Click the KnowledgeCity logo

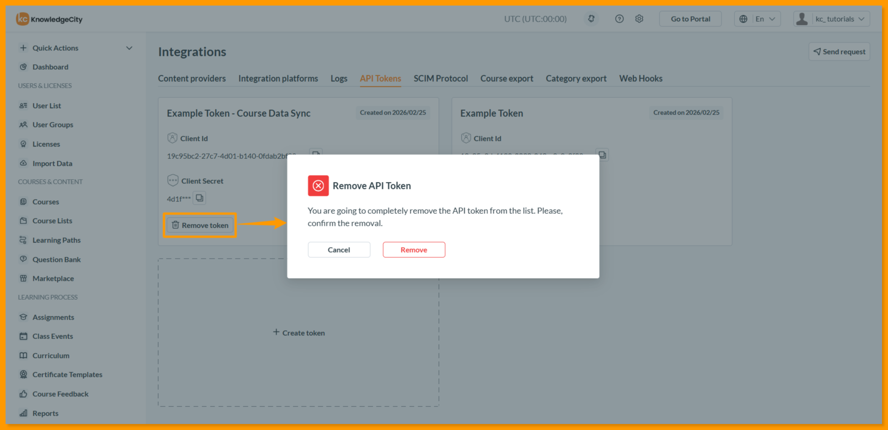coord(49,19)
